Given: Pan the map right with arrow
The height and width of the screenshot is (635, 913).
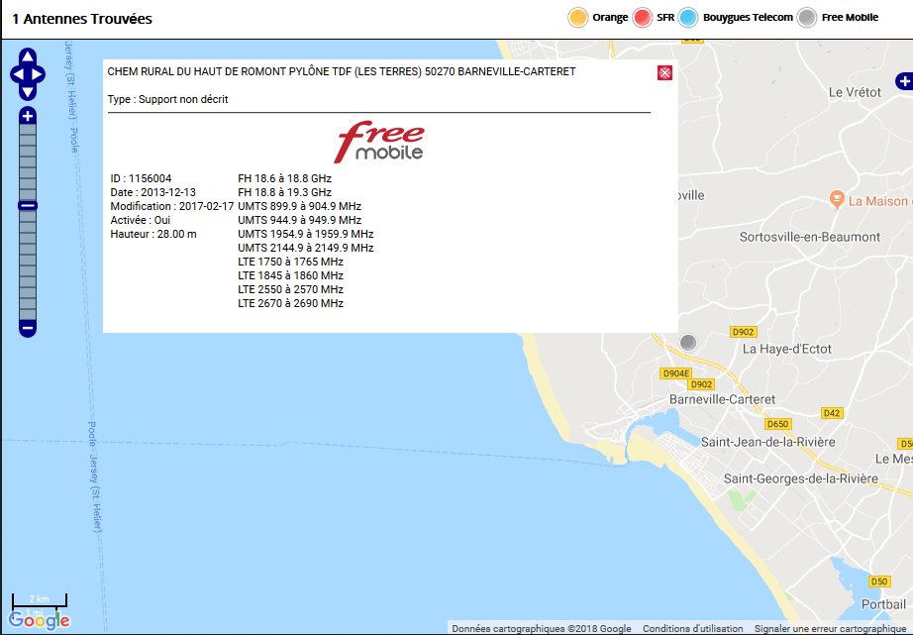Looking at the screenshot, I should click(x=39, y=74).
